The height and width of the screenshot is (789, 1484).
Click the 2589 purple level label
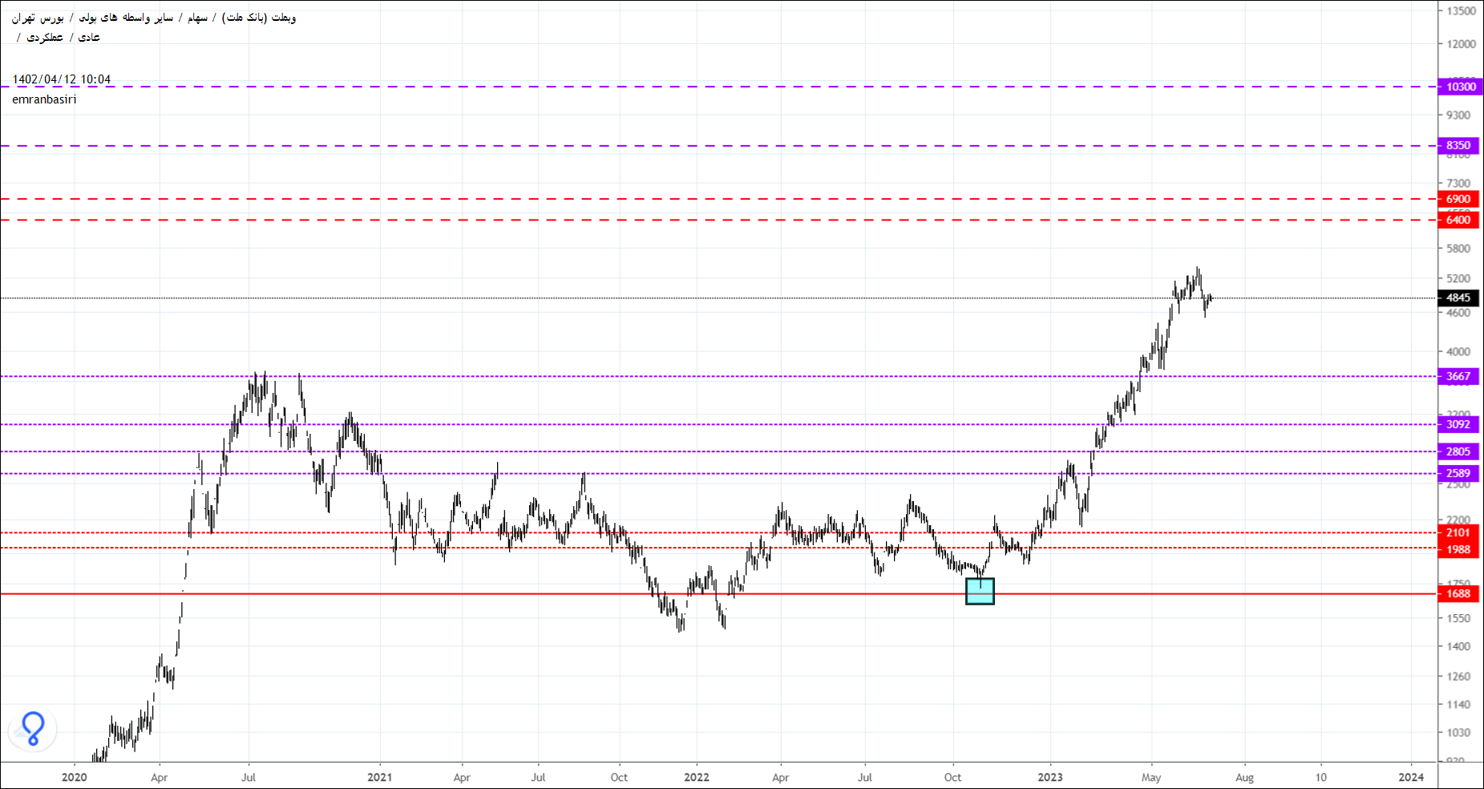[1459, 473]
